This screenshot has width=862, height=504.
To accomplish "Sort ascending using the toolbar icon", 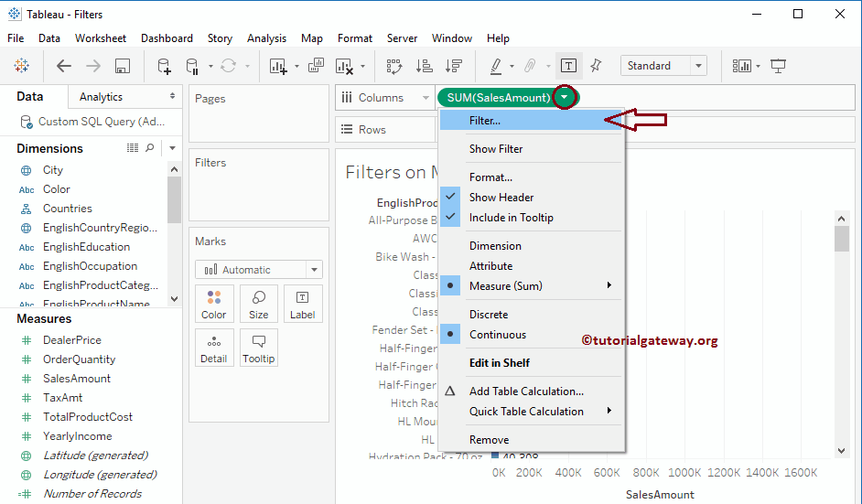I will pyautogui.click(x=425, y=66).
